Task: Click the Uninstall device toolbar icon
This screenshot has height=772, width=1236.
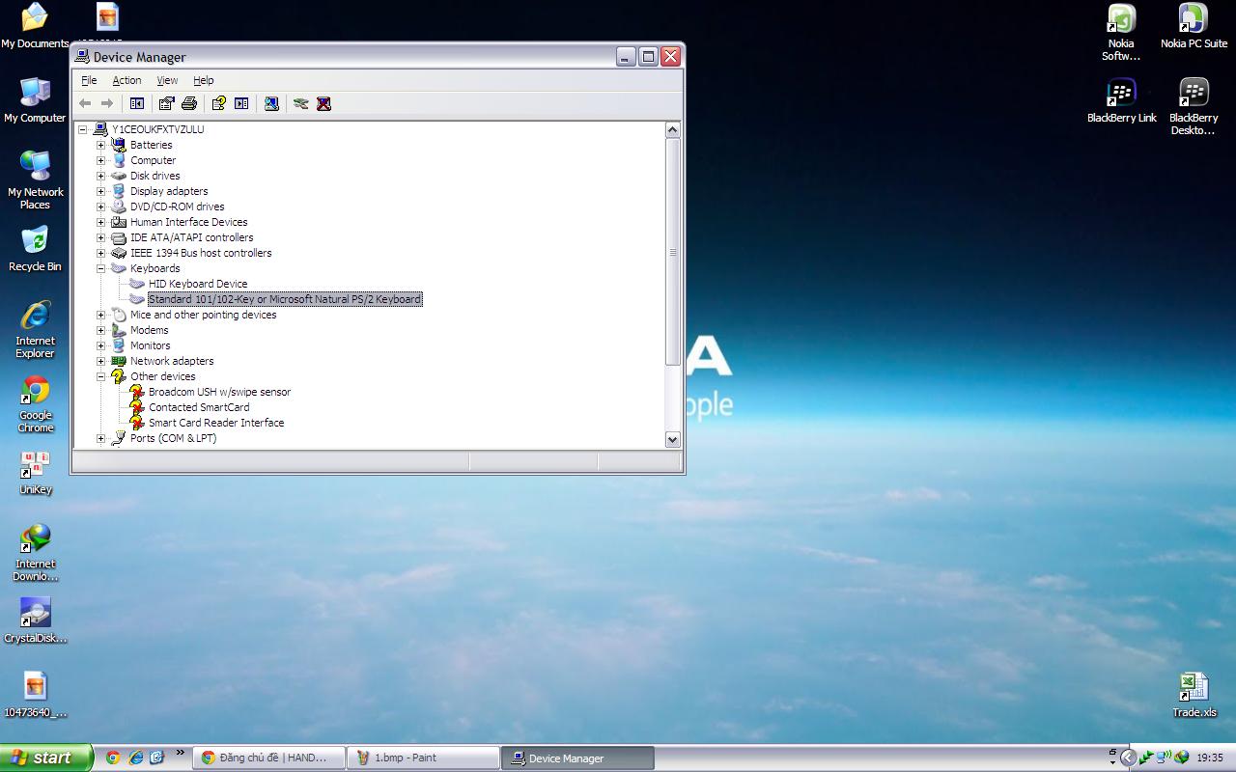Action: pos(323,103)
